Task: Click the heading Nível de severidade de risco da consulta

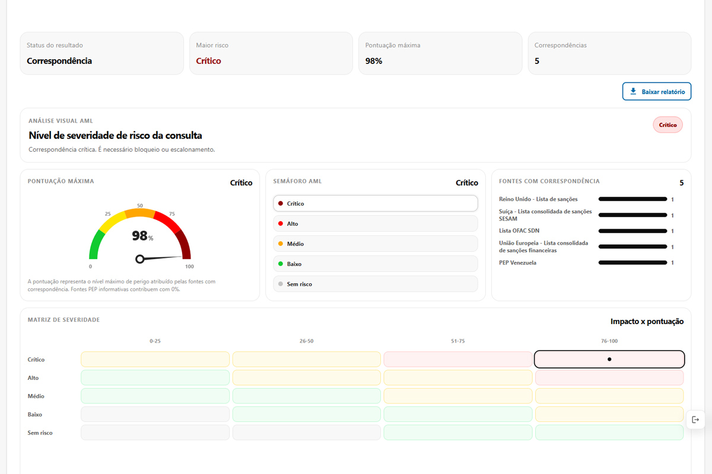Action: pos(115,135)
